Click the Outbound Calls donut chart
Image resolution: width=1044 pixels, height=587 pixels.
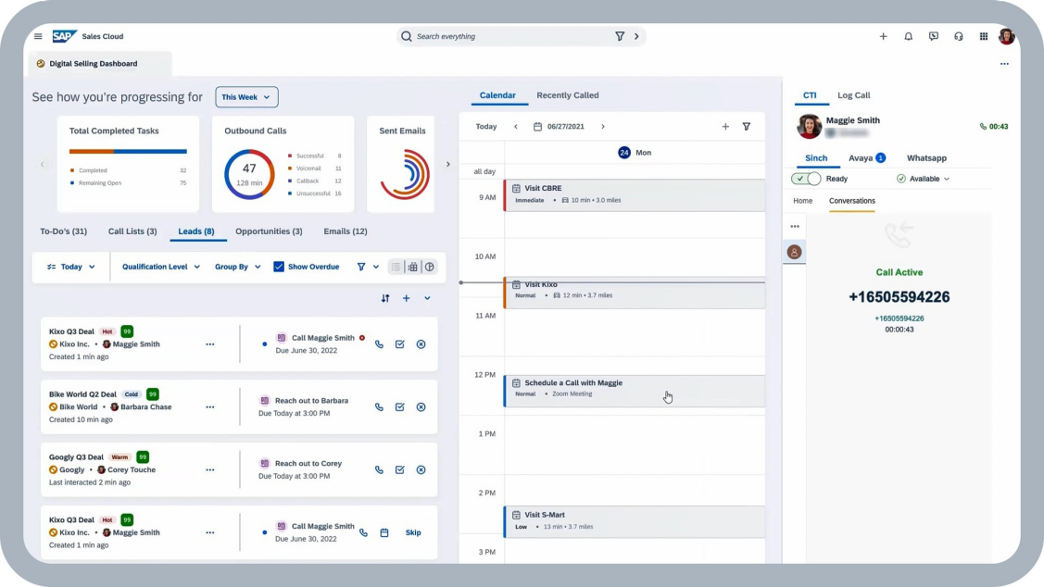click(249, 174)
